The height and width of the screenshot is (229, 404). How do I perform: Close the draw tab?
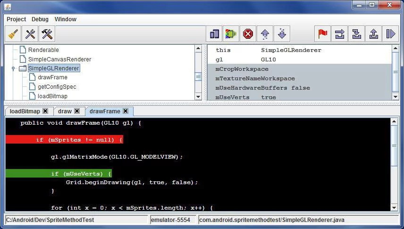point(77,111)
